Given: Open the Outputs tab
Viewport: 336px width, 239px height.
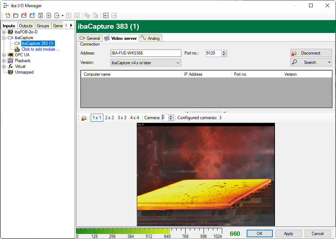Looking at the screenshot, I should (26, 26).
